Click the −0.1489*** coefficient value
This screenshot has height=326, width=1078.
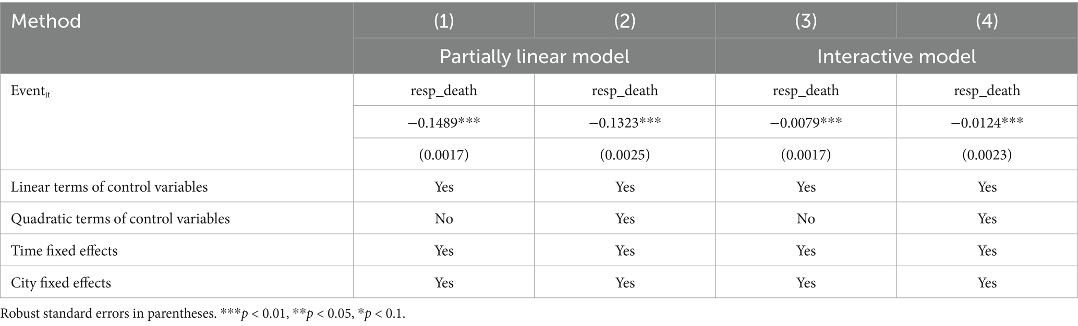point(443,123)
